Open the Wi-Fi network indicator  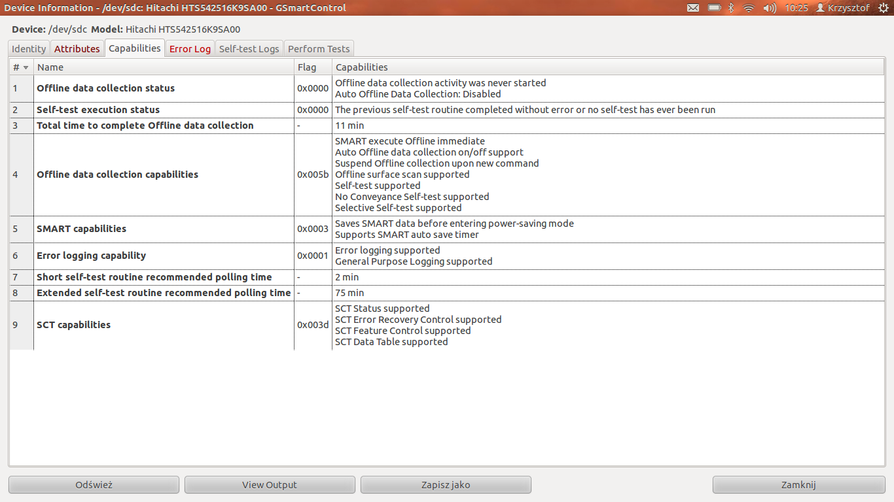click(749, 8)
